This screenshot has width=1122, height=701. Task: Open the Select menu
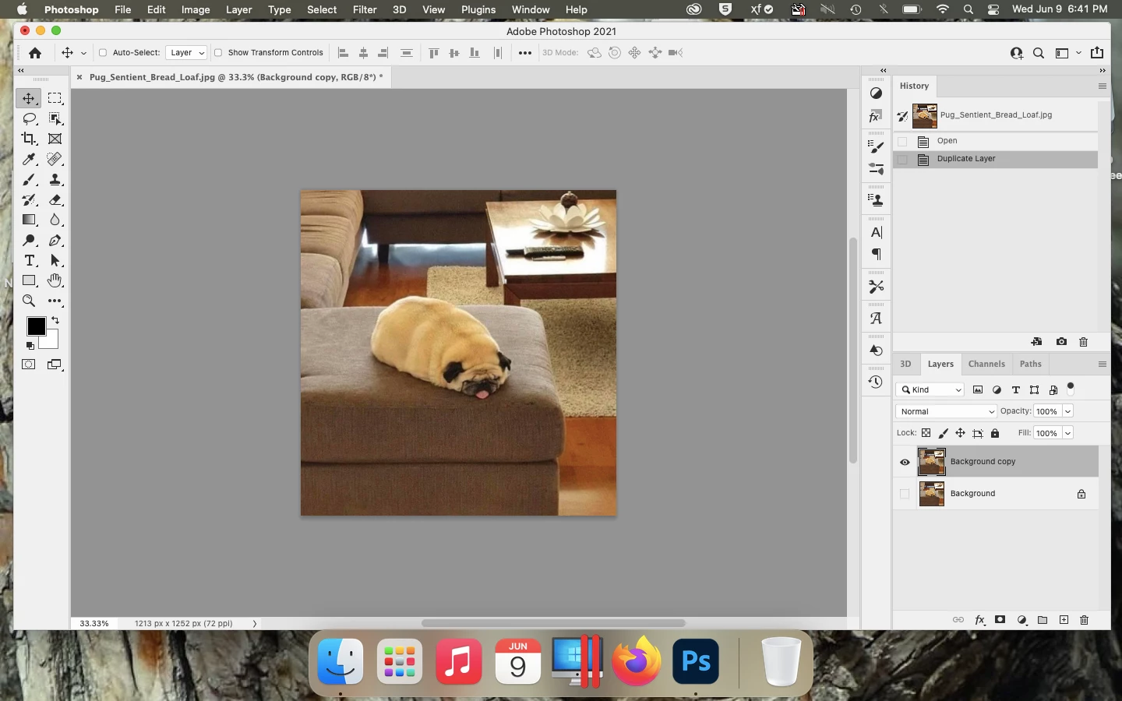(322, 9)
